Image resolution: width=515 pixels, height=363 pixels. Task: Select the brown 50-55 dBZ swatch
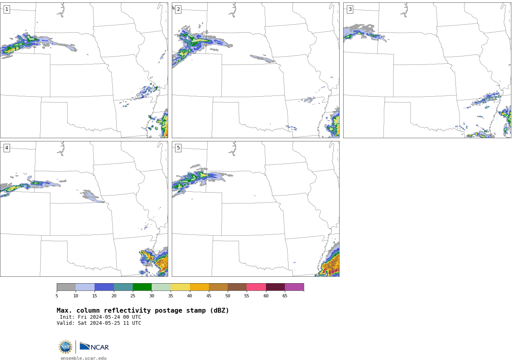point(237,287)
